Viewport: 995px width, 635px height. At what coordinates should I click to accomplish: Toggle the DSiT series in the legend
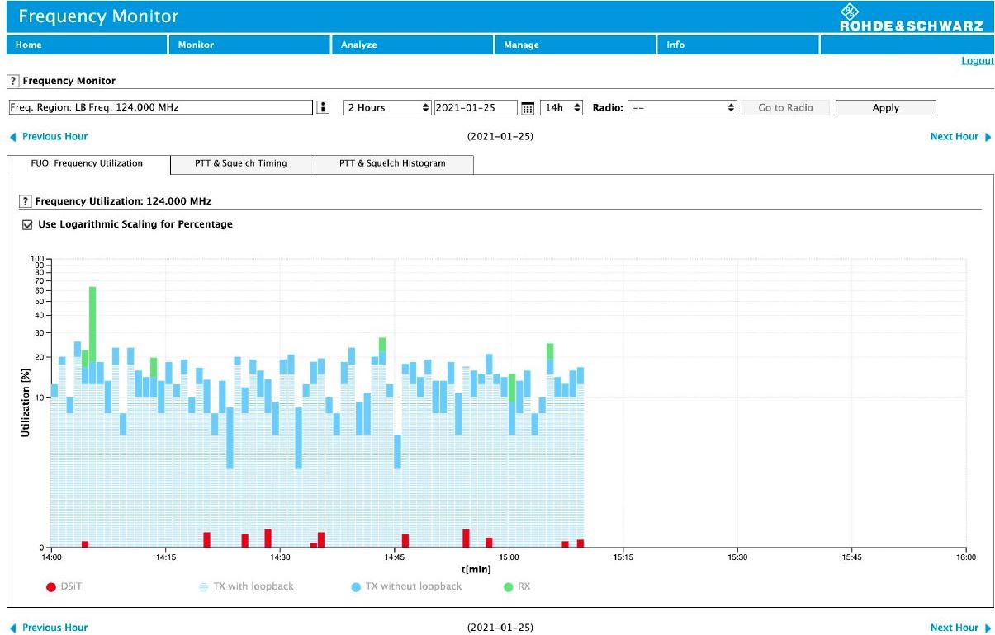pos(51,587)
